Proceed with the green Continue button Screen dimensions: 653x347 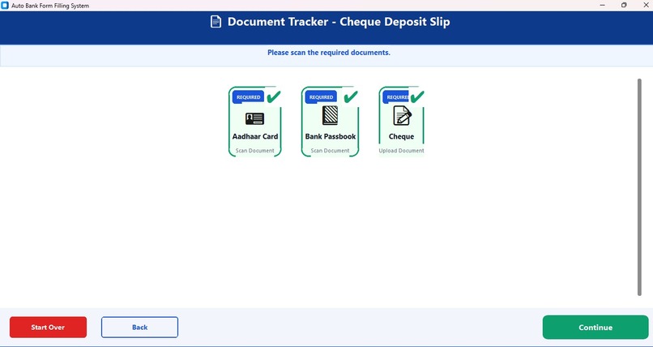pyautogui.click(x=595, y=327)
